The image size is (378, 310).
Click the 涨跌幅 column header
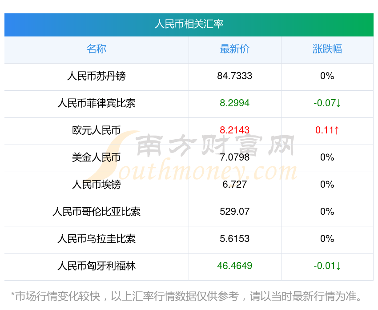coord(327,49)
